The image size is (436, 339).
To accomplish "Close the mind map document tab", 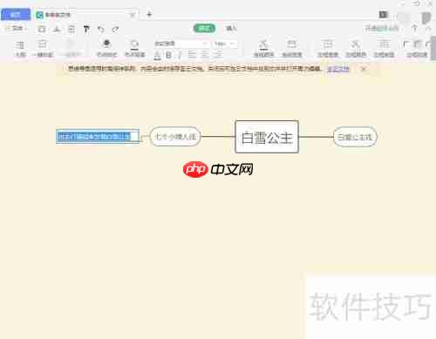I will 133,15.
